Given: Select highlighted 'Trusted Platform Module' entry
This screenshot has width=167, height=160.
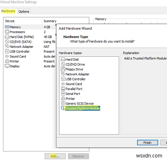Looking at the screenshot, I should coord(83,108).
